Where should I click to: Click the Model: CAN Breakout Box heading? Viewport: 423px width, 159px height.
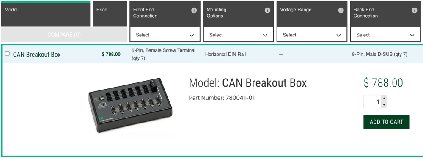(247, 83)
